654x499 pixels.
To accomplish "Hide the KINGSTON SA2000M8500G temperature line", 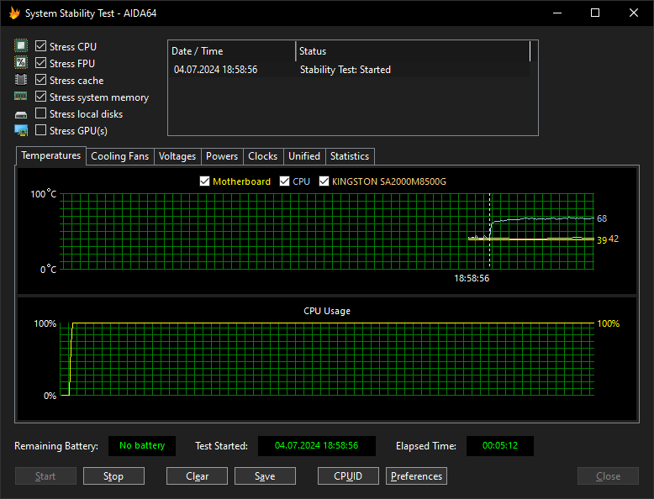I will (324, 181).
